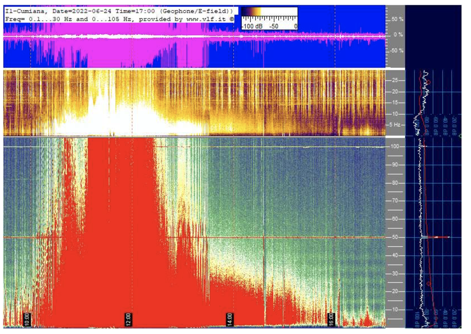Click the www.vlf.it provider text
The image size is (471, 334).
(x=206, y=19)
